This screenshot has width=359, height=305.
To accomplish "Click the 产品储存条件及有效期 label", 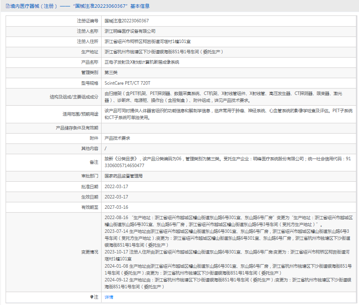I will 77,128.
